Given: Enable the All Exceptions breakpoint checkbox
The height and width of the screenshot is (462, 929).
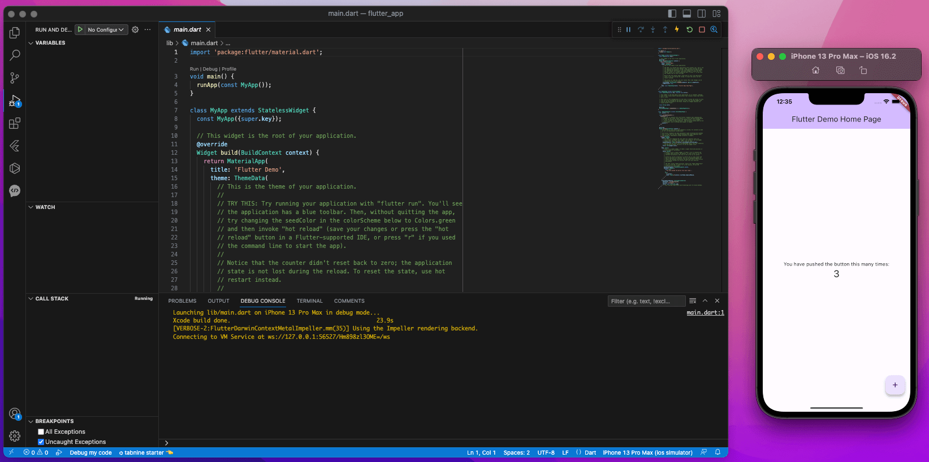Looking at the screenshot, I should point(41,432).
